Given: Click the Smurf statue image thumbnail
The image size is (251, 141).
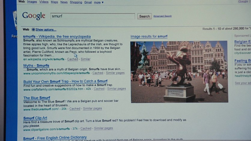Looking at the screenshot, I should pos(179,72).
